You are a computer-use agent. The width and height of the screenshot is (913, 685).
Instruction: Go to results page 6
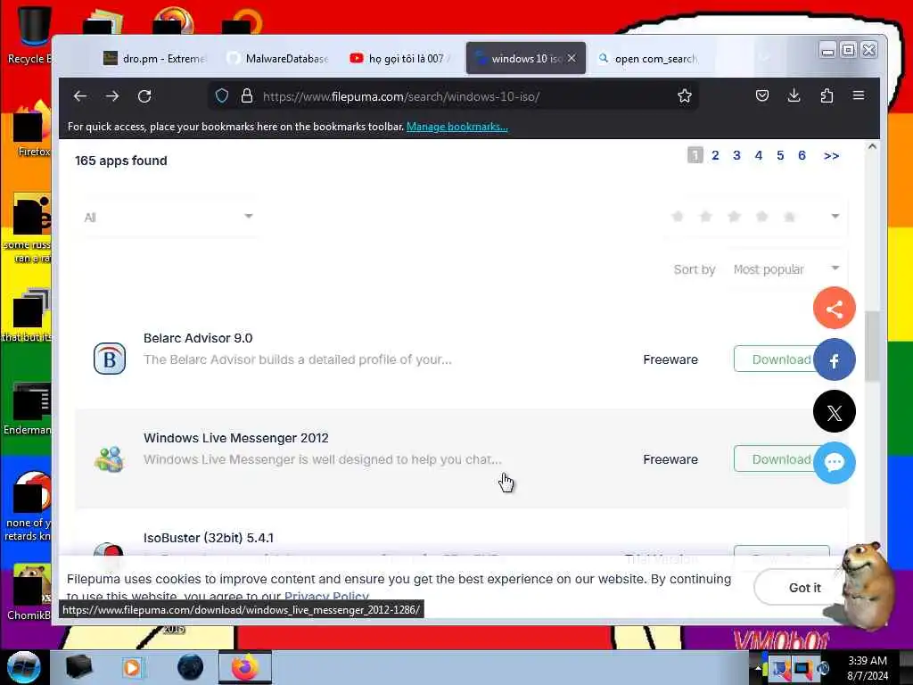pos(802,155)
